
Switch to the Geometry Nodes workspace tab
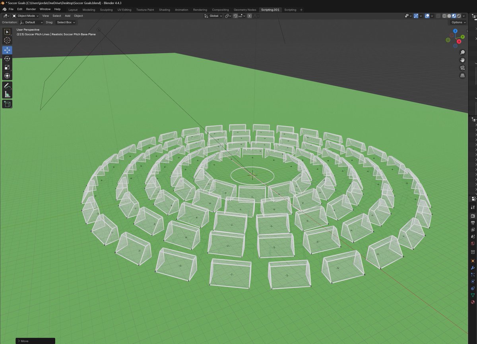[x=245, y=10]
